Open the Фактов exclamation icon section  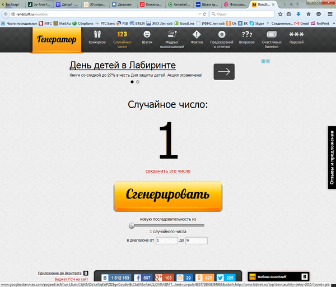(197, 38)
